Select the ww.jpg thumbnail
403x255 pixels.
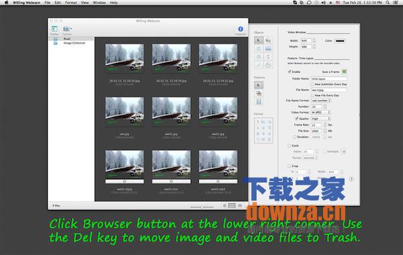point(124,111)
